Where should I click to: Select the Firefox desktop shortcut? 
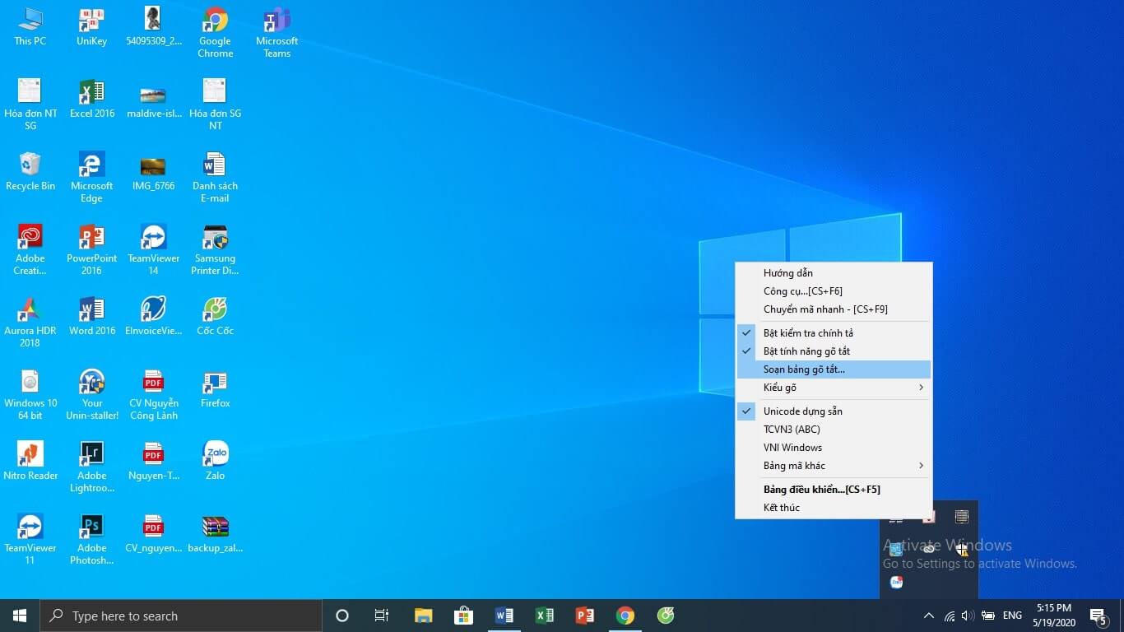click(215, 389)
